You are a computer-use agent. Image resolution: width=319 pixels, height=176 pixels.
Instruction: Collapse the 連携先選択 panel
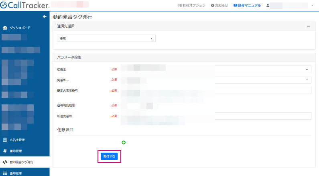tap(309, 26)
